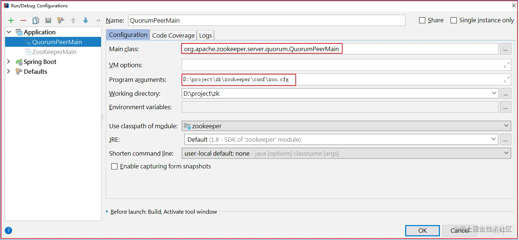Click into the Main class field
The height and width of the screenshot is (240, 519).
tap(340, 49)
